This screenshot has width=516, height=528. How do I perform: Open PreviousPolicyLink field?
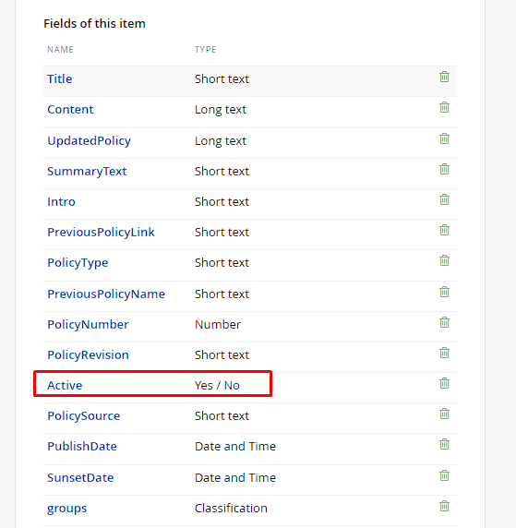pos(101,233)
